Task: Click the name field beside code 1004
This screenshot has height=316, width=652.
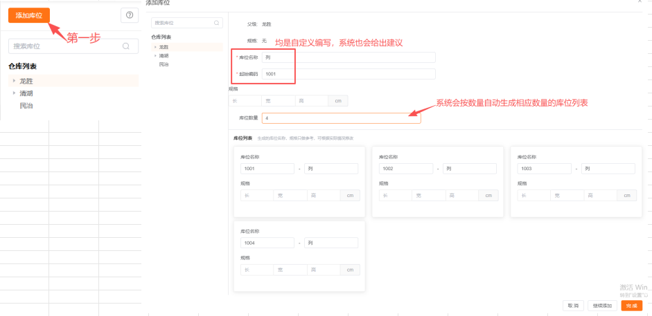Action: (331, 243)
